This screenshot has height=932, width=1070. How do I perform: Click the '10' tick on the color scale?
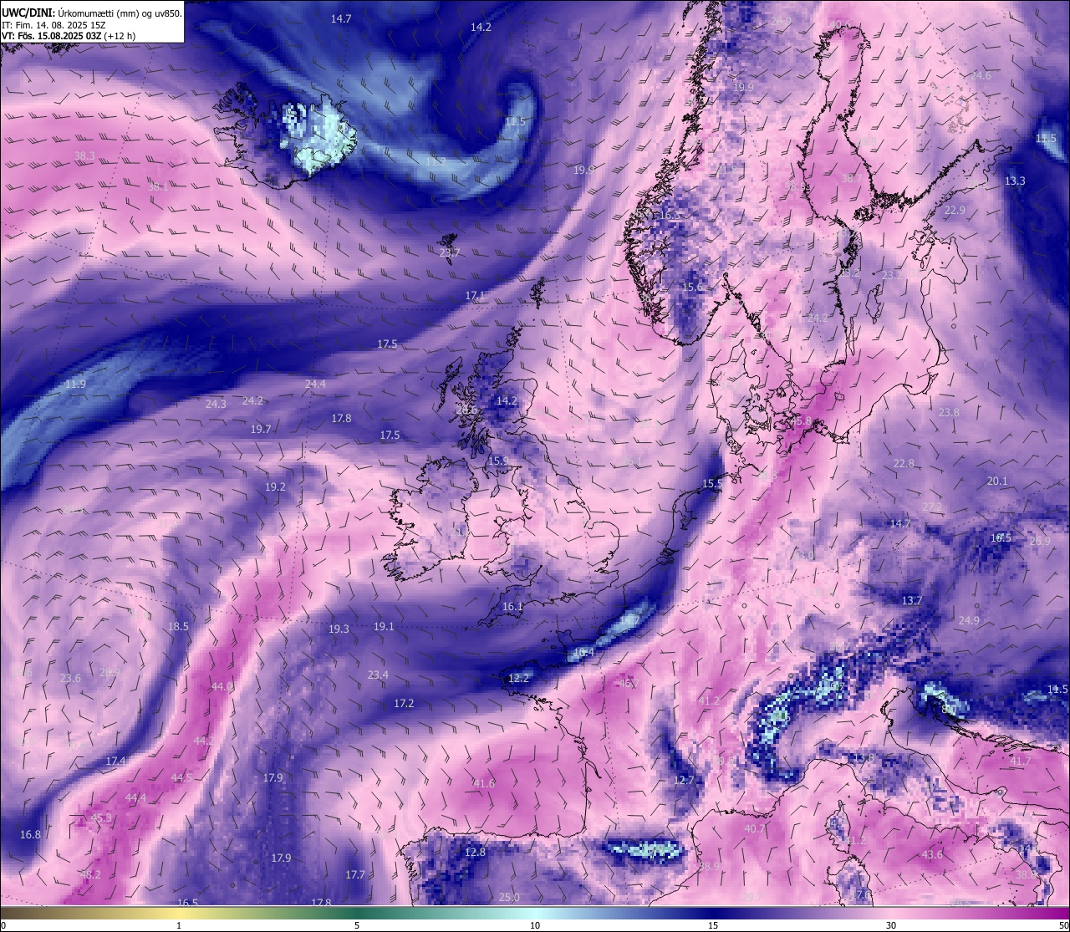(535, 924)
